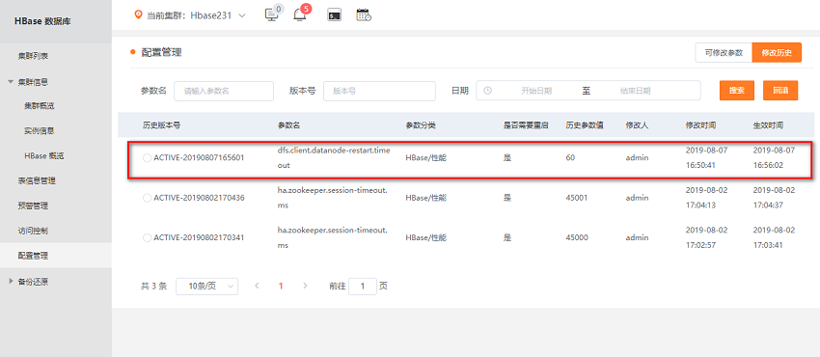Click history value 45000 cell
Image resolution: width=820 pixels, height=357 pixels.
577,237
